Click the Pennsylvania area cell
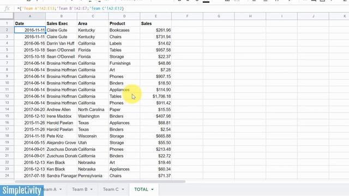Image resolution: width=349 pixels, height=196 pixels. pyautogui.click(x=93, y=175)
